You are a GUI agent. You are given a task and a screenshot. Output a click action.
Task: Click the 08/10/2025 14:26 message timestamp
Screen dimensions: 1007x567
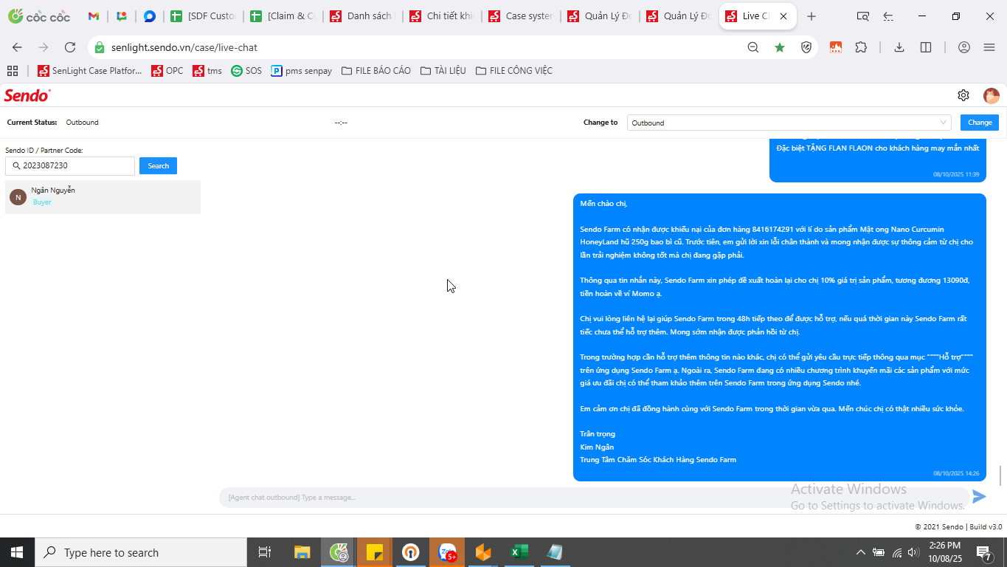tap(956, 473)
